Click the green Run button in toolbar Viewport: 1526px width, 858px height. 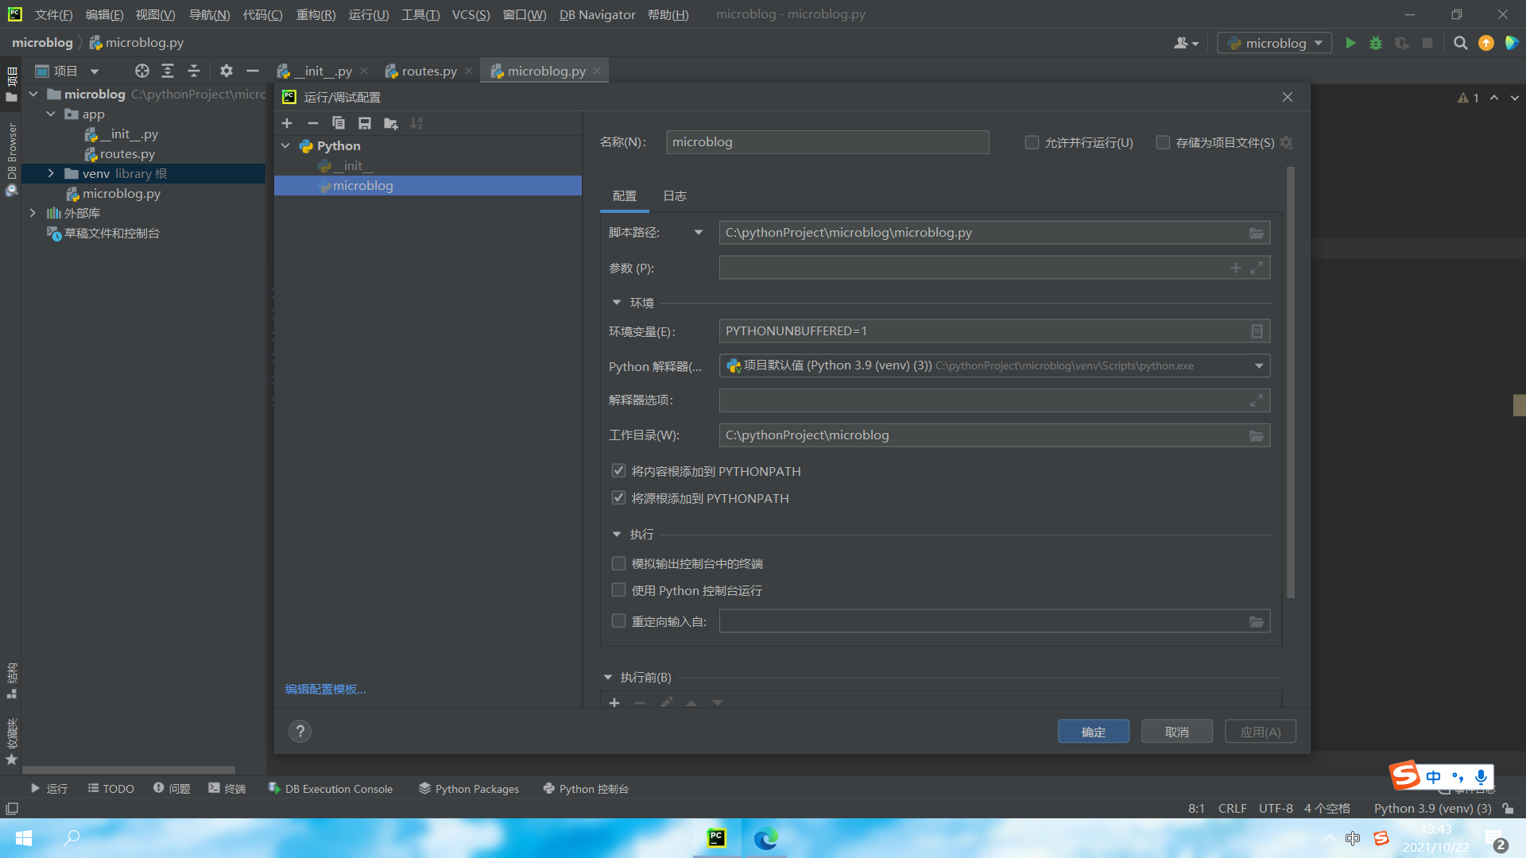(x=1350, y=43)
